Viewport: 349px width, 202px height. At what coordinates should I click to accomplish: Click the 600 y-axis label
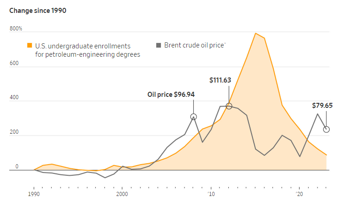[14, 63]
